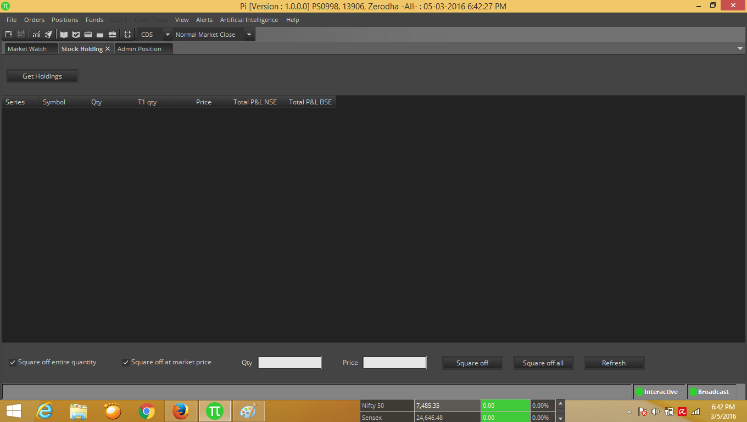The width and height of the screenshot is (747, 422).
Task: Open the File menu
Action: click(12, 20)
